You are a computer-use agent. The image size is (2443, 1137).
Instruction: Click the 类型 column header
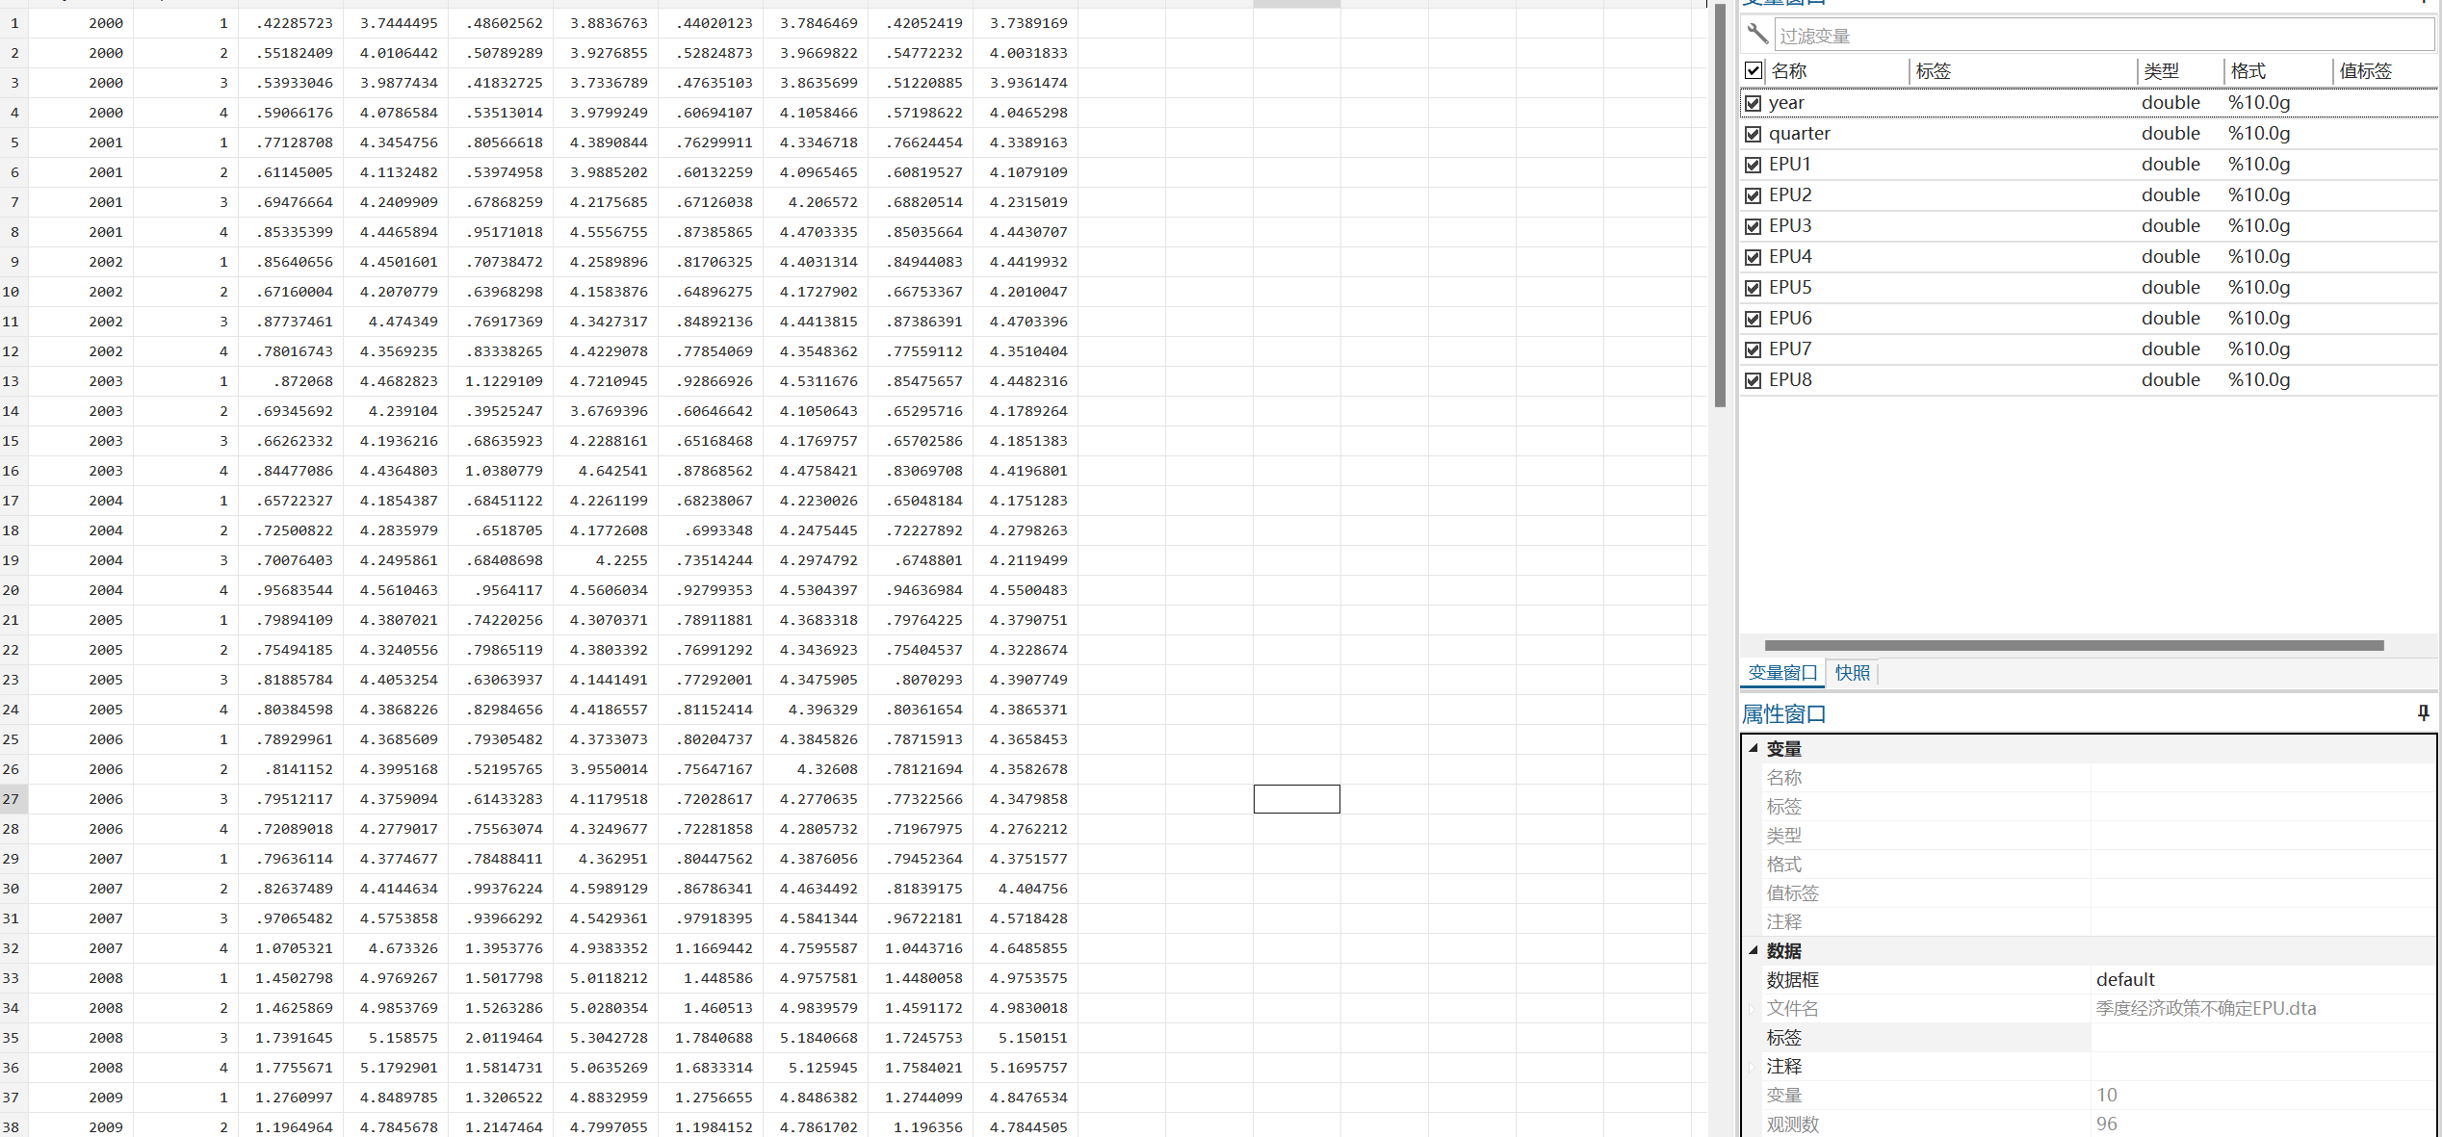pos(2162,70)
